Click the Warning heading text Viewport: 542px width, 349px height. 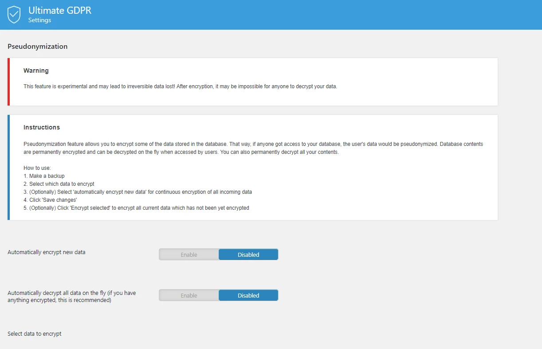pos(36,71)
